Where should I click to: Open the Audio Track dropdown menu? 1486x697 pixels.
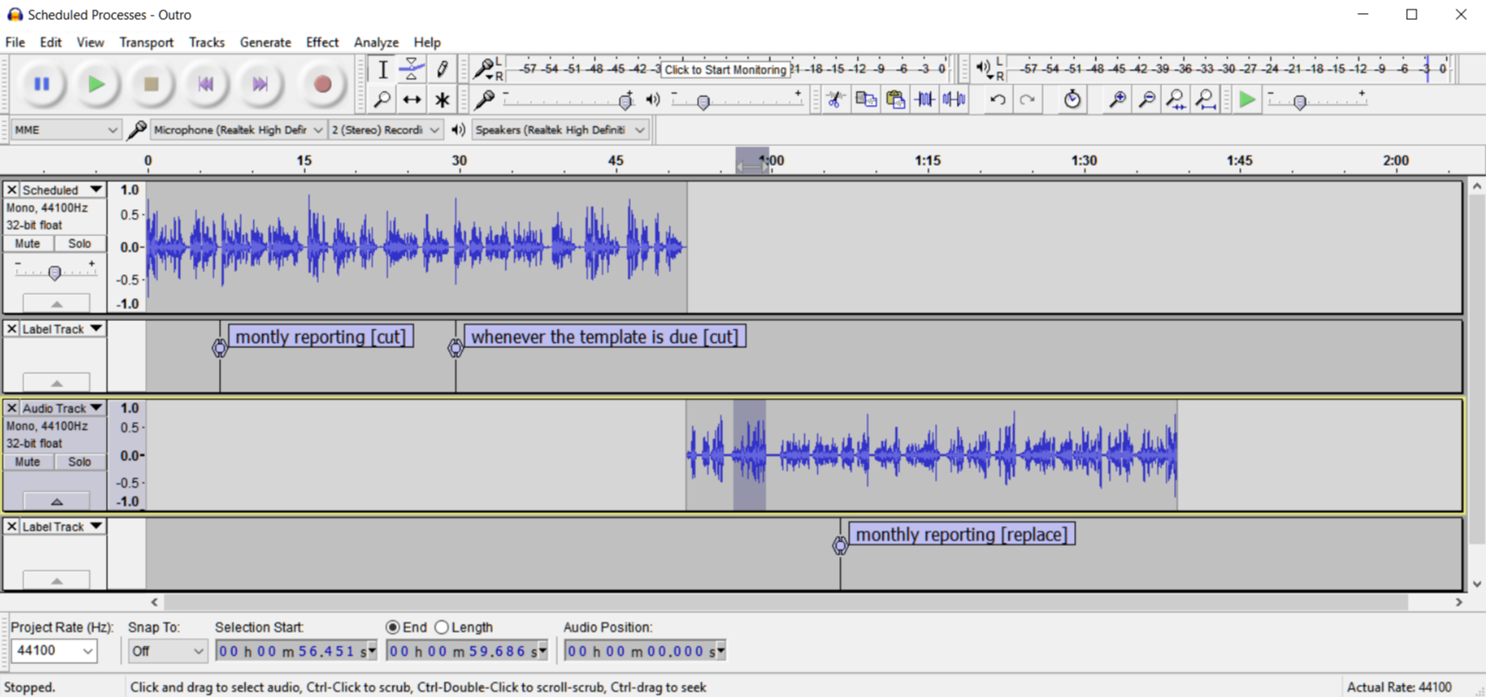96,407
